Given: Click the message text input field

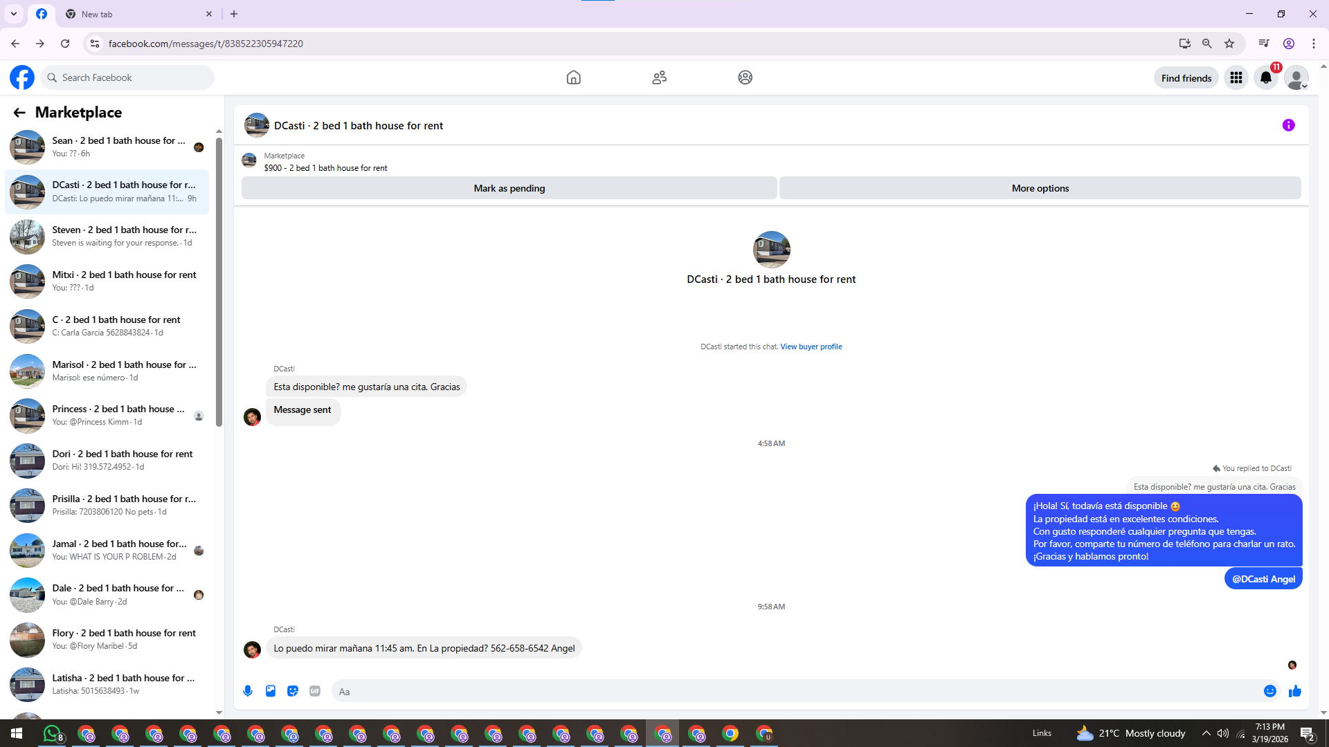Looking at the screenshot, I should 796,691.
